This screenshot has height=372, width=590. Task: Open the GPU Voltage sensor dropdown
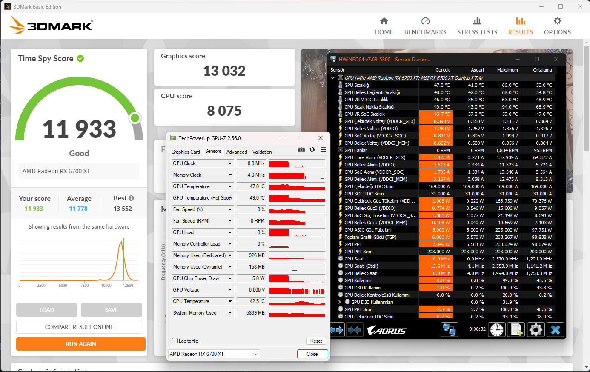230,290
